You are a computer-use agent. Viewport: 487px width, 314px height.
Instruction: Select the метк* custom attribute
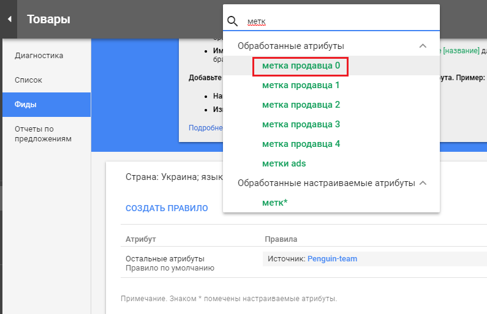click(274, 203)
